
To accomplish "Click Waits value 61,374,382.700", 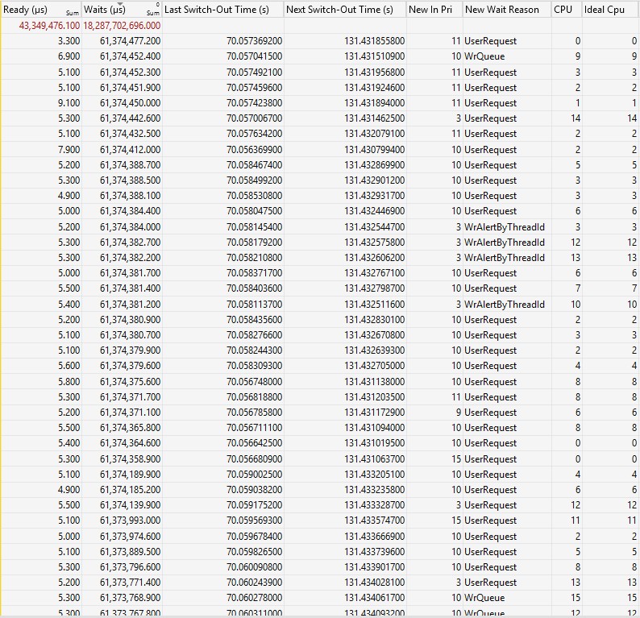I will click(131, 243).
